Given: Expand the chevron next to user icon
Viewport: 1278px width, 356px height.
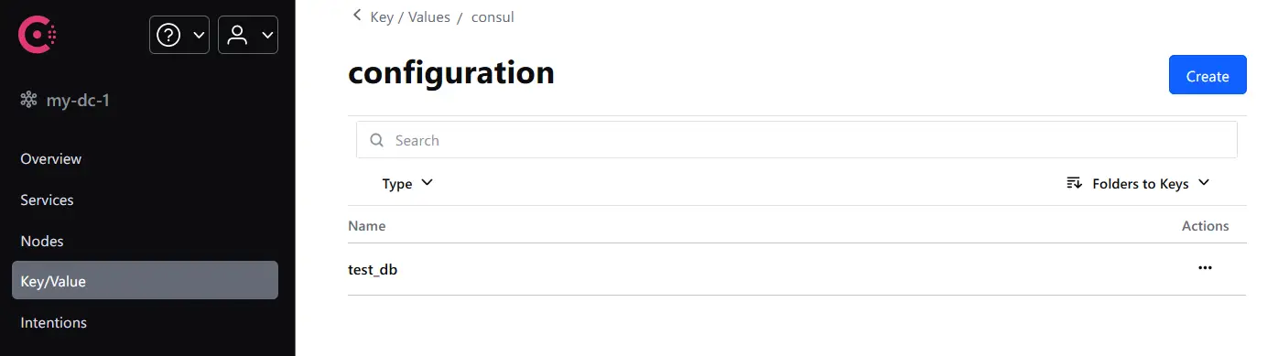Looking at the screenshot, I should pyautogui.click(x=267, y=35).
